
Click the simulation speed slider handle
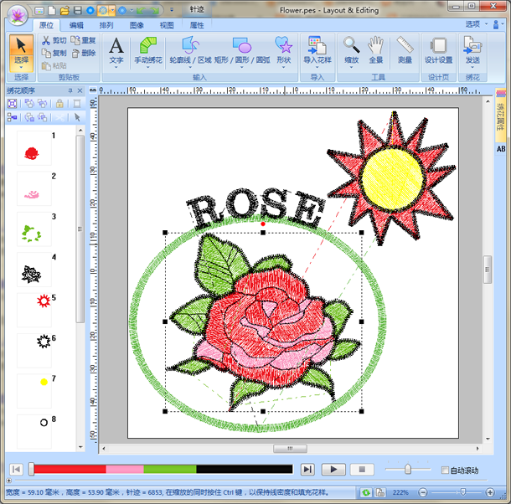(x=407, y=470)
